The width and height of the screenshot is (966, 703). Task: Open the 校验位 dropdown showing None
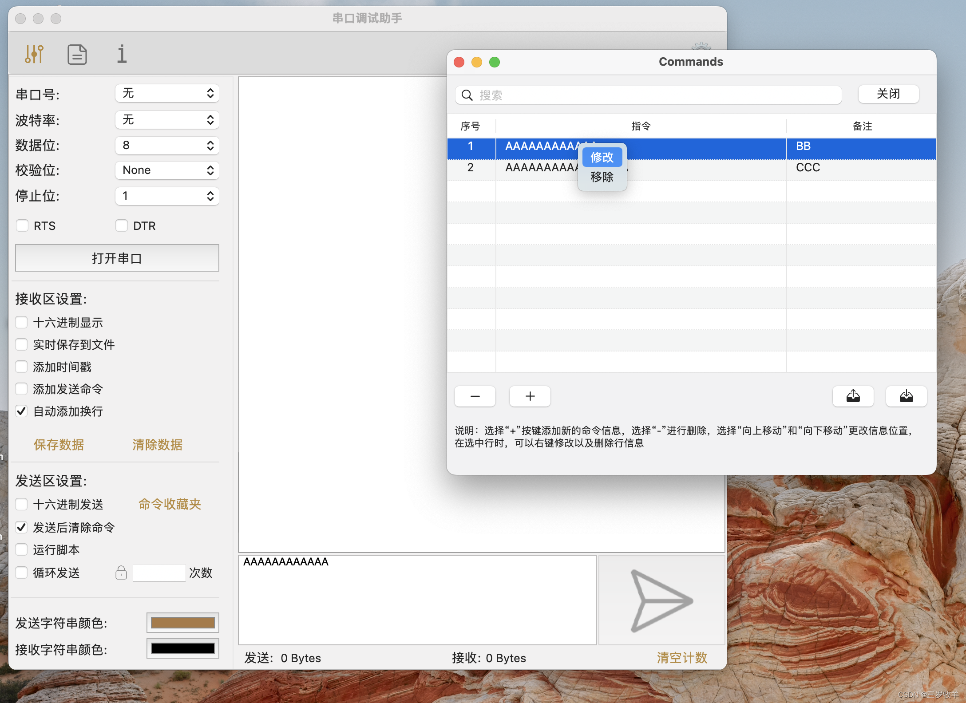coord(167,170)
